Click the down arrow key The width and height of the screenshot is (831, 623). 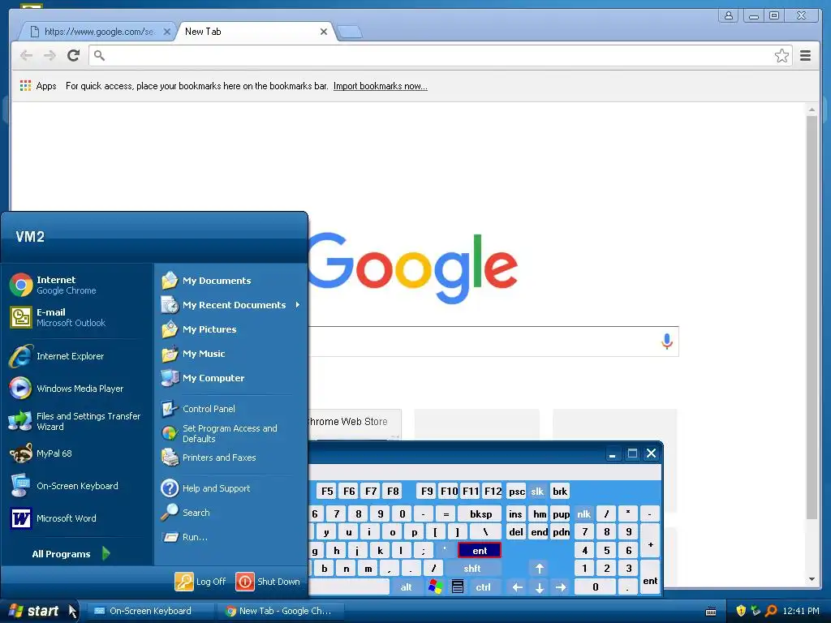click(x=539, y=587)
